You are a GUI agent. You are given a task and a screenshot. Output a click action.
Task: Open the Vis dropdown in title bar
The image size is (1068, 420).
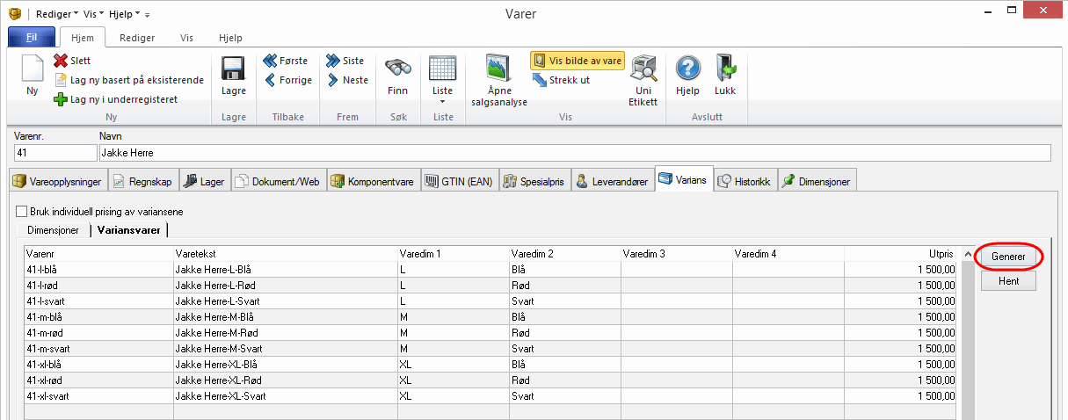pyautogui.click(x=94, y=14)
